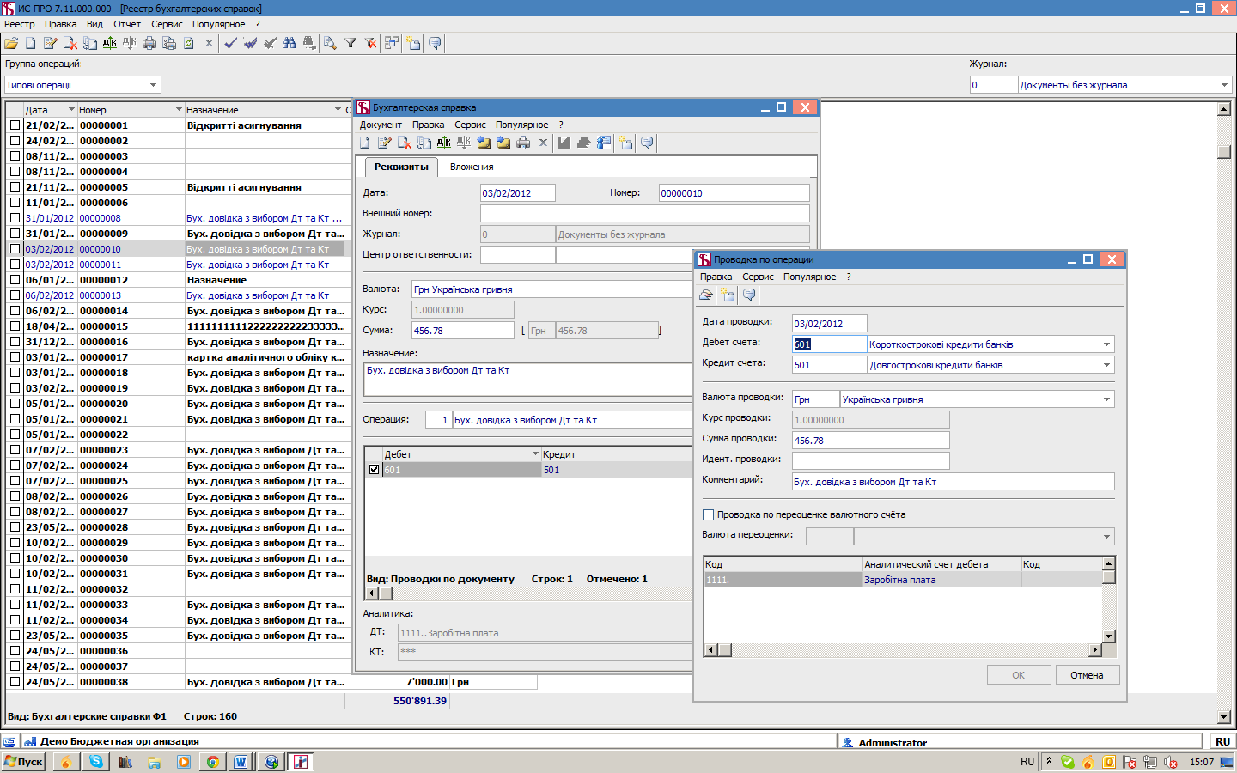
Task: Click the printer icon in Бухгалтерская справка toolbar
Action: (523, 143)
